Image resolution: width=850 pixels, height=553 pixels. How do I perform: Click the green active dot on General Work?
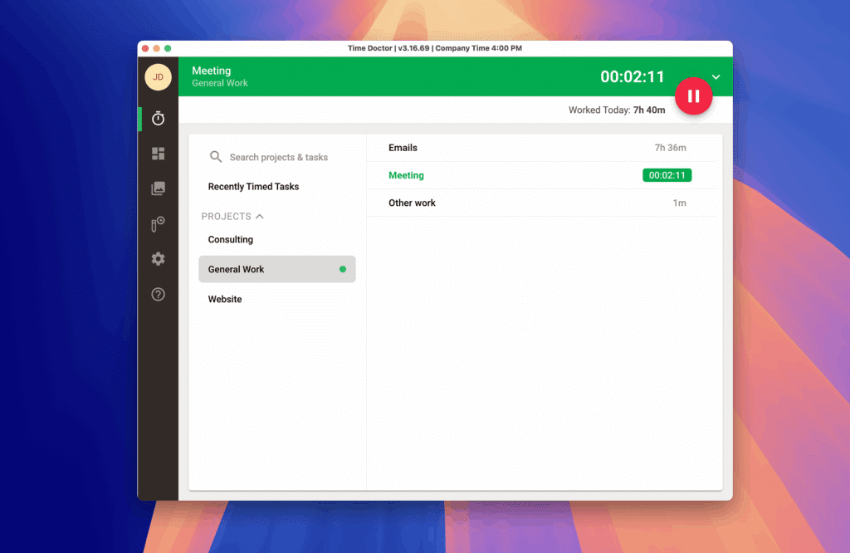(343, 269)
